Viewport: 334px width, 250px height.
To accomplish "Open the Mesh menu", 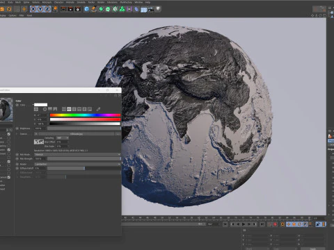I will click(18, 2).
